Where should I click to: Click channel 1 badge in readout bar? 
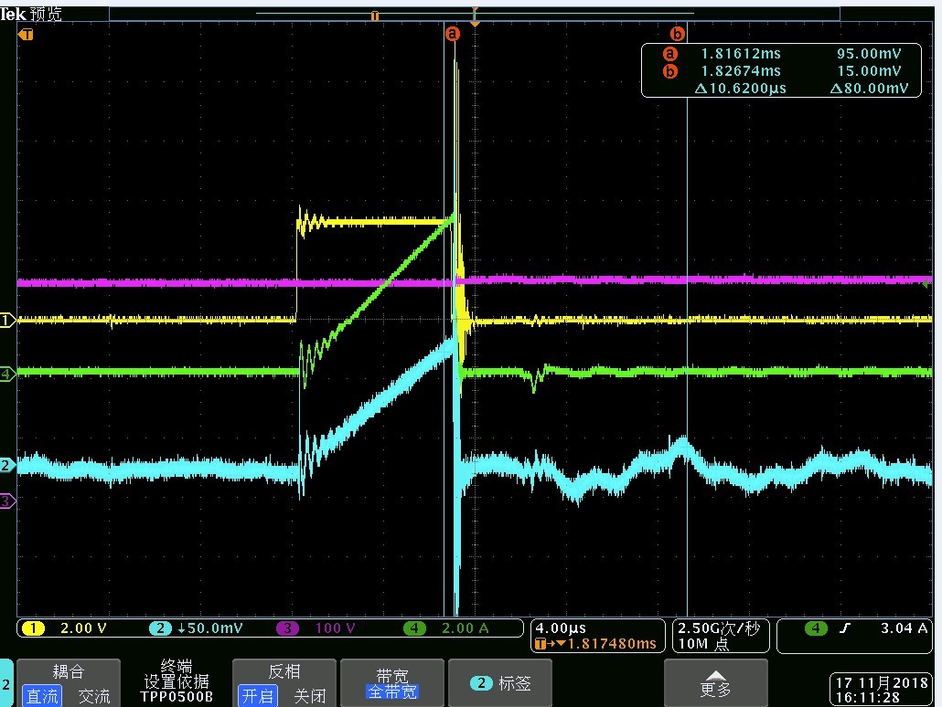tap(33, 628)
